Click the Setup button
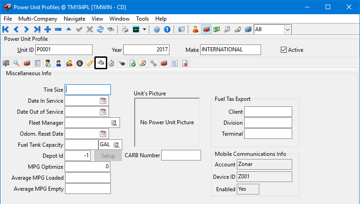Screen dimensions: 360x204 [x=108, y=156]
